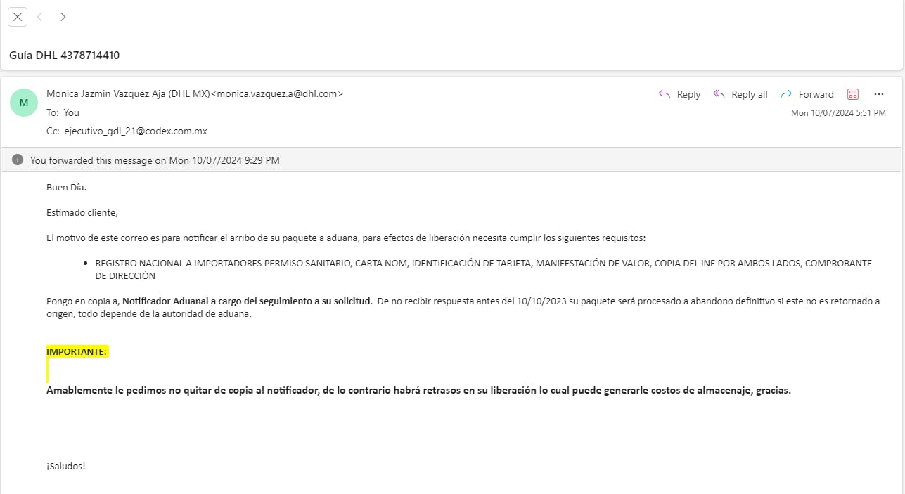Close the open email with the X button
The height and width of the screenshot is (494, 905).
[x=18, y=17]
